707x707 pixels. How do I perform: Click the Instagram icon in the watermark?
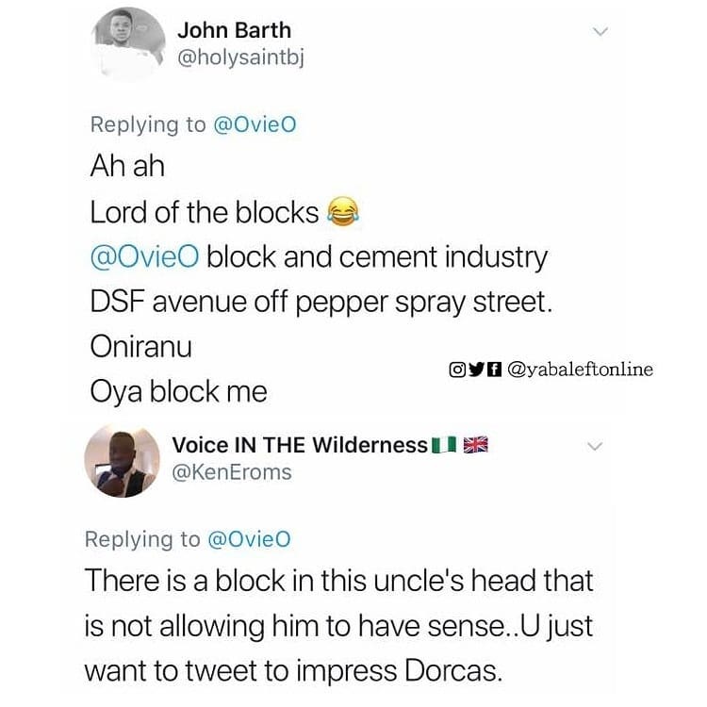point(457,370)
